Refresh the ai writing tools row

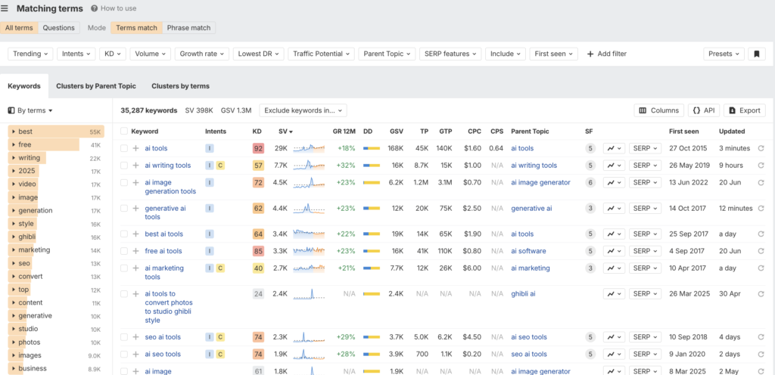pyautogui.click(x=761, y=166)
